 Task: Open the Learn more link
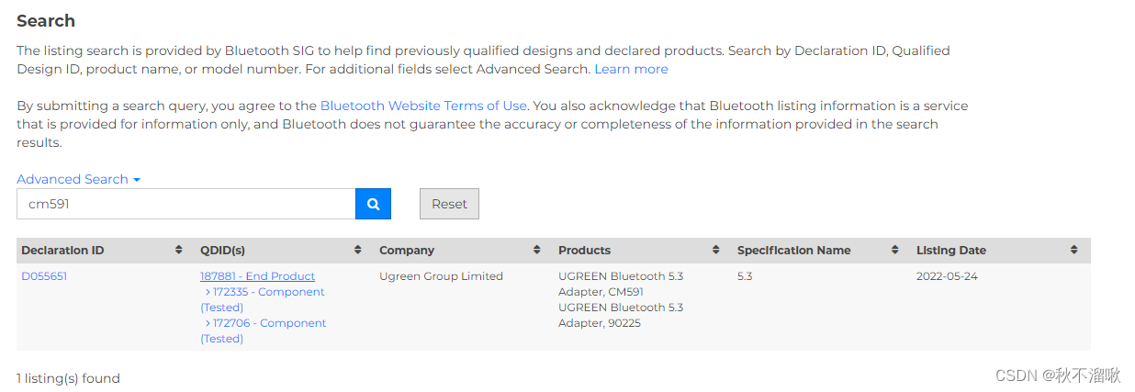tap(631, 69)
